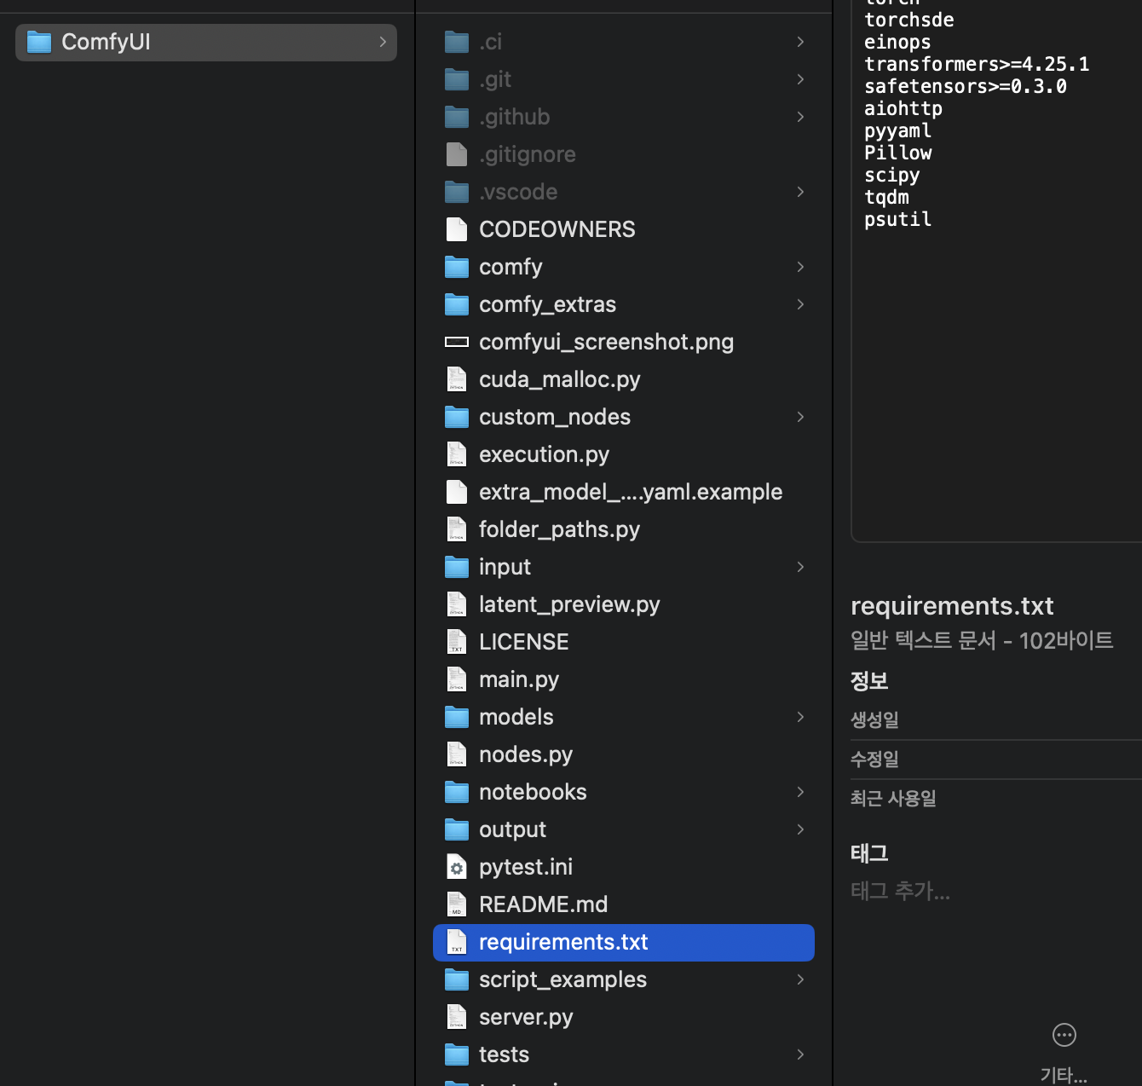This screenshot has height=1086, width=1142.
Task: Expand the custom_nodes folder chevron
Action: click(x=800, y=417)
